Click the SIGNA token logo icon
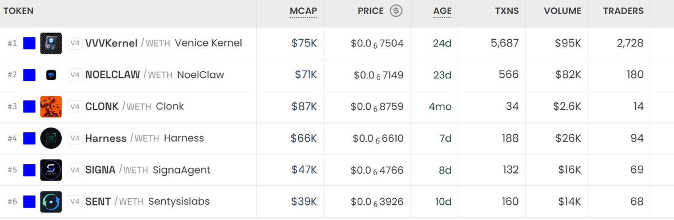This screenshot has width=674, height=220. 51,170
